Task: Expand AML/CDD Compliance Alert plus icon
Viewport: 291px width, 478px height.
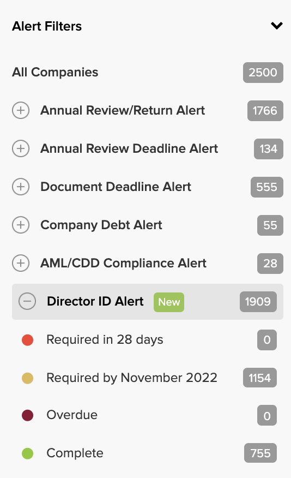Action: [x=21, y=263]
